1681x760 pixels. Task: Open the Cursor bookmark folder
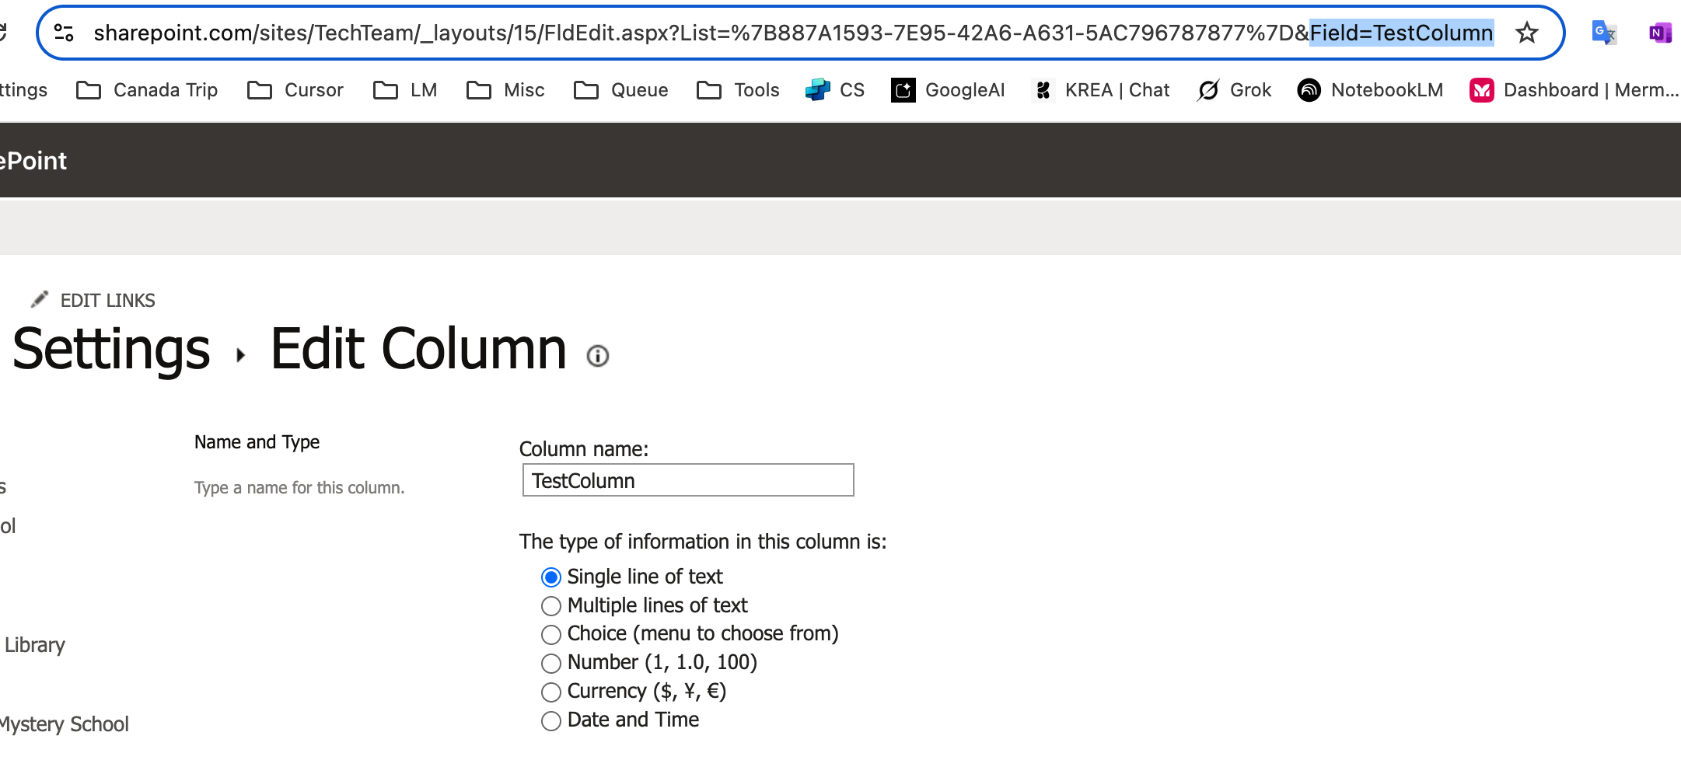coord(295,90)
